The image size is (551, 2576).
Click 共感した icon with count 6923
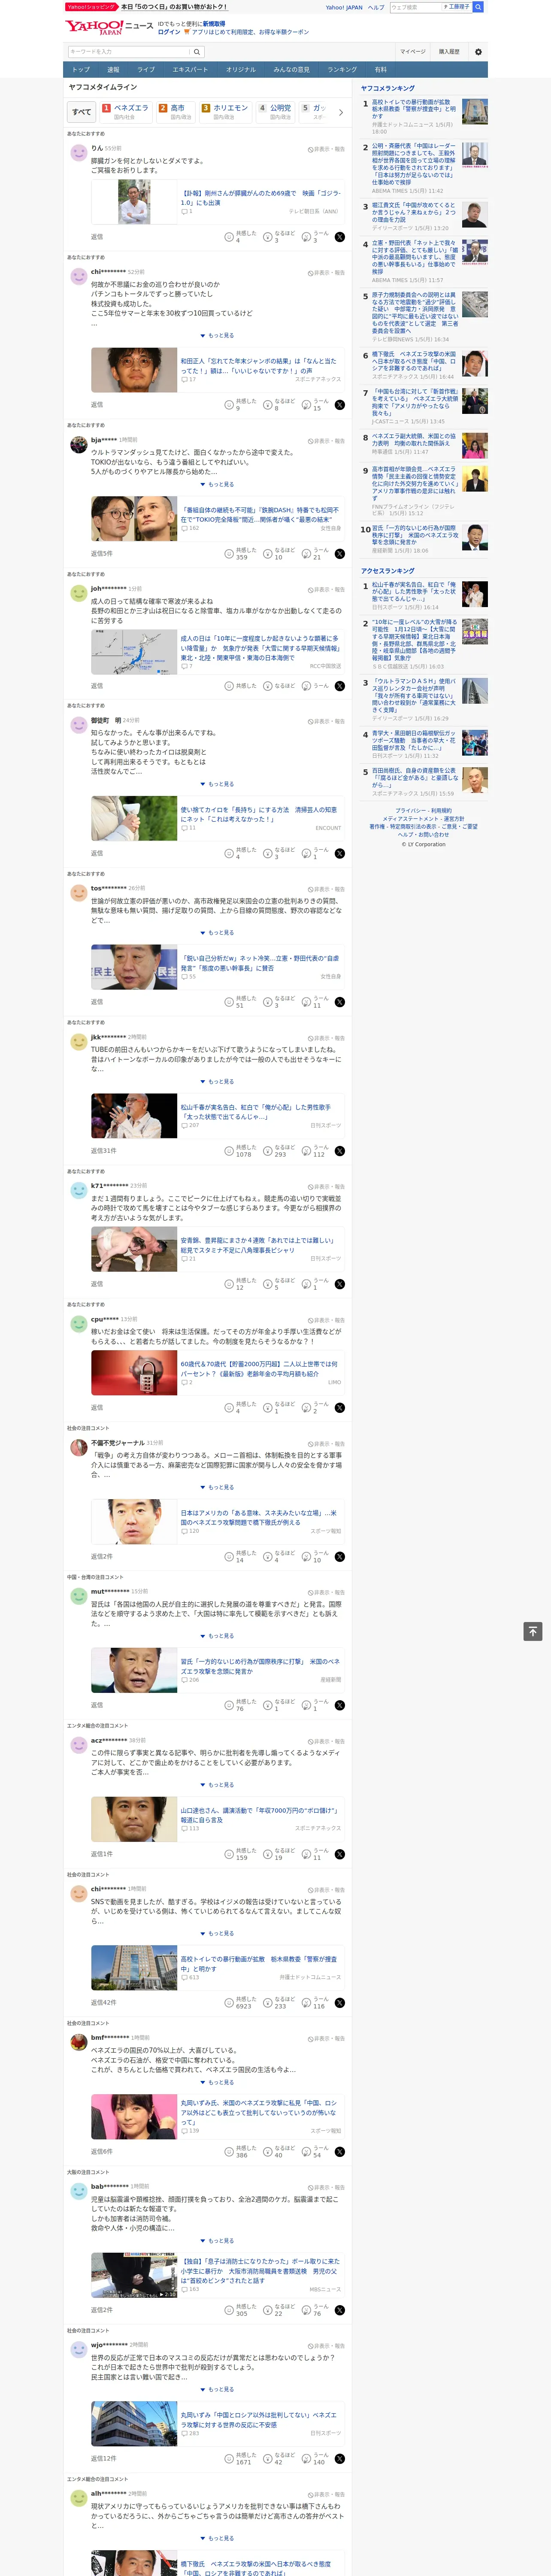coord(229,2003)
